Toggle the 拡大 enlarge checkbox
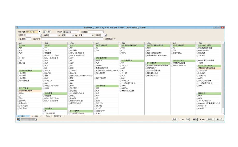238x147 pixels. pyautogui.click(x=180, y=120)
